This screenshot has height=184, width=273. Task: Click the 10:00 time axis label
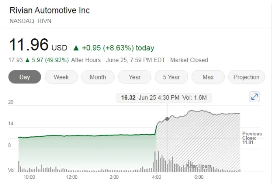(29, 177)
